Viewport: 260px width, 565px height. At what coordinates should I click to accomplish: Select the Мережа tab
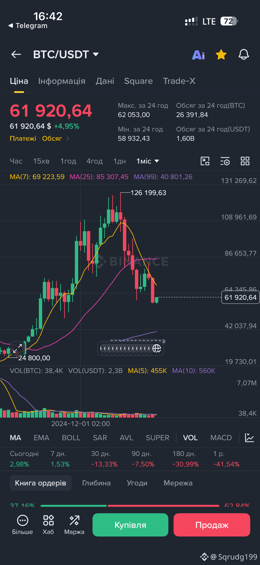178,483
